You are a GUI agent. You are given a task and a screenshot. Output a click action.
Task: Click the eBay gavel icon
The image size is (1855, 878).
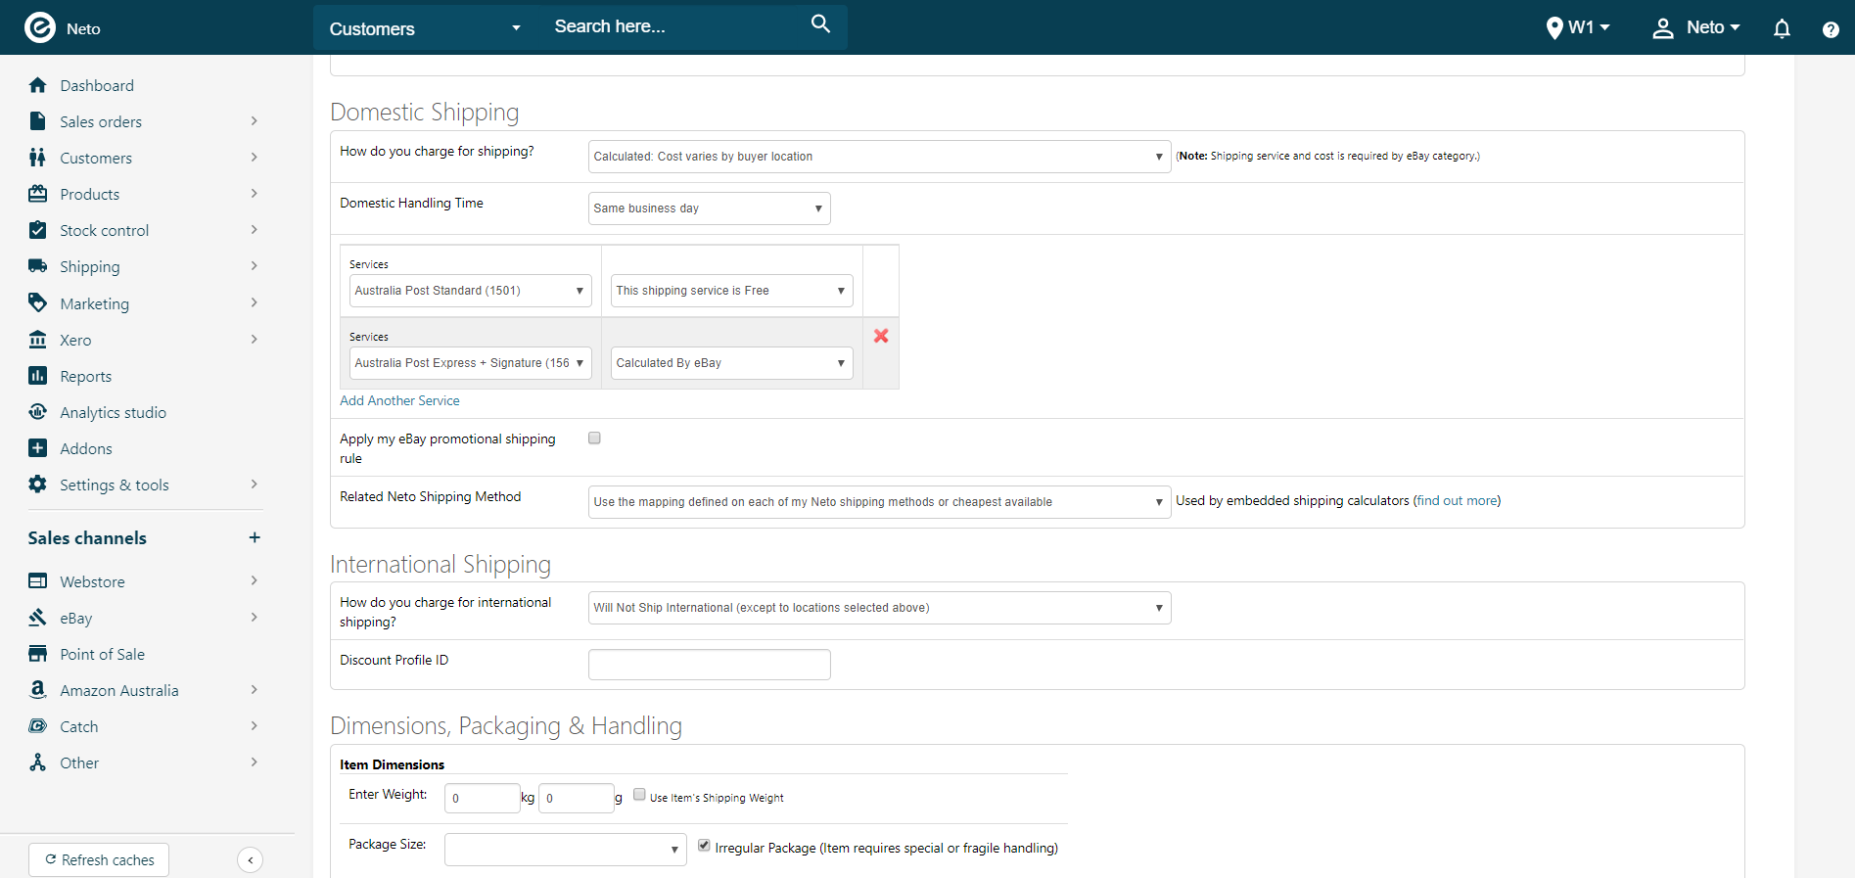point(38,618)
